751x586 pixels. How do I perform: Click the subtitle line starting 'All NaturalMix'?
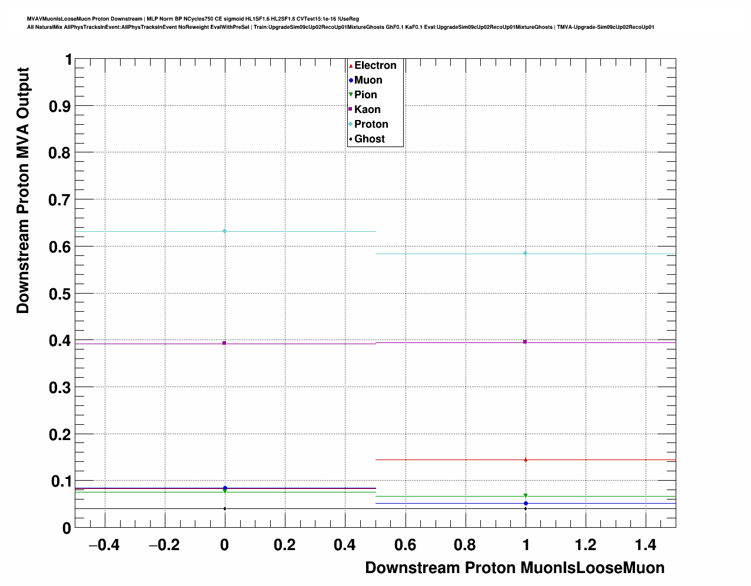[x=341, y=27]
